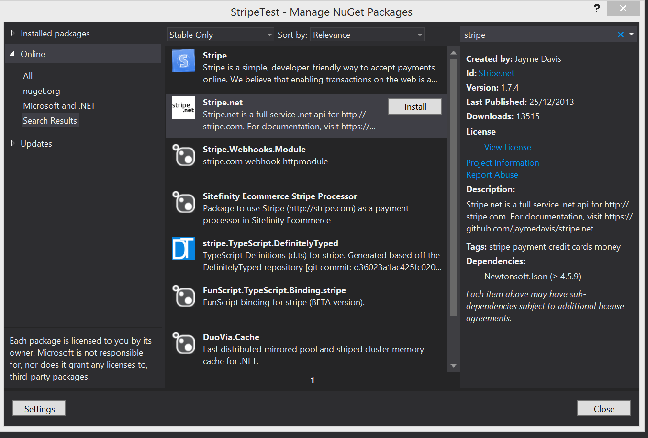Screen dimensions: 648x438
Task: Select Sitefinity Ecommerce Stripe Processor result title
Action: 280,196
